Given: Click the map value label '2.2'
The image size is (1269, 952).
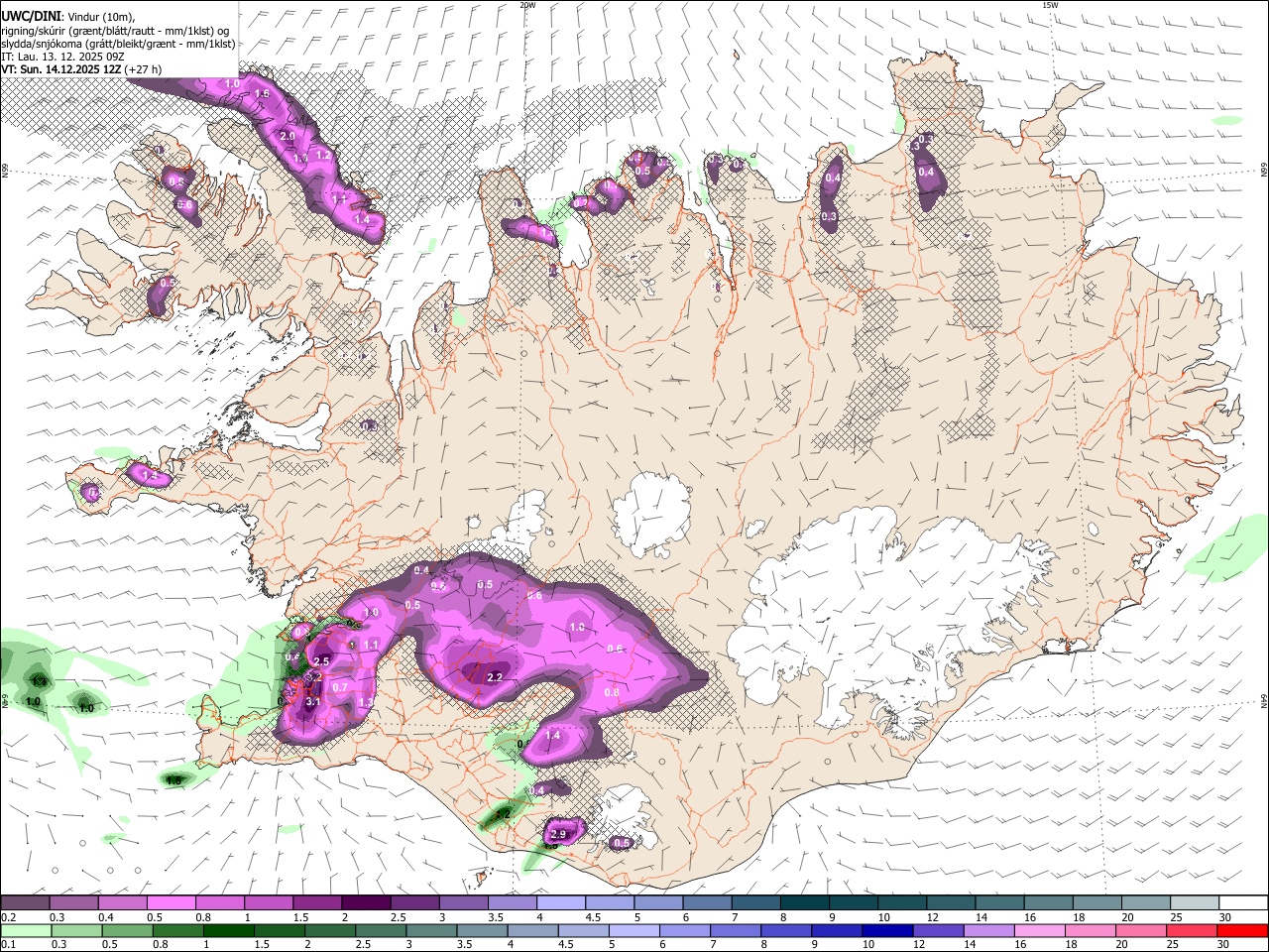Looking at the screenshot, I should [x=496, y=677].
